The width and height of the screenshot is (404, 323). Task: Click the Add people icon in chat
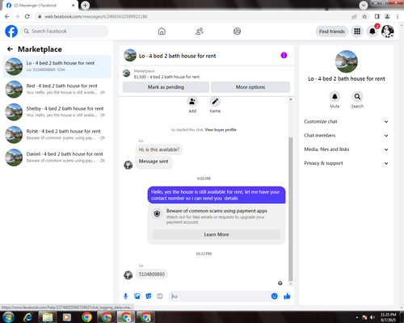(x=192, y=102)
